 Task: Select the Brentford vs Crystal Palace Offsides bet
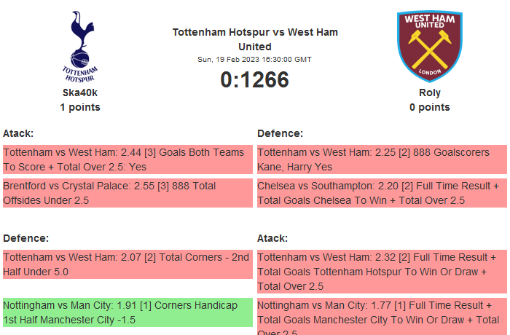[x=127, y=193]
